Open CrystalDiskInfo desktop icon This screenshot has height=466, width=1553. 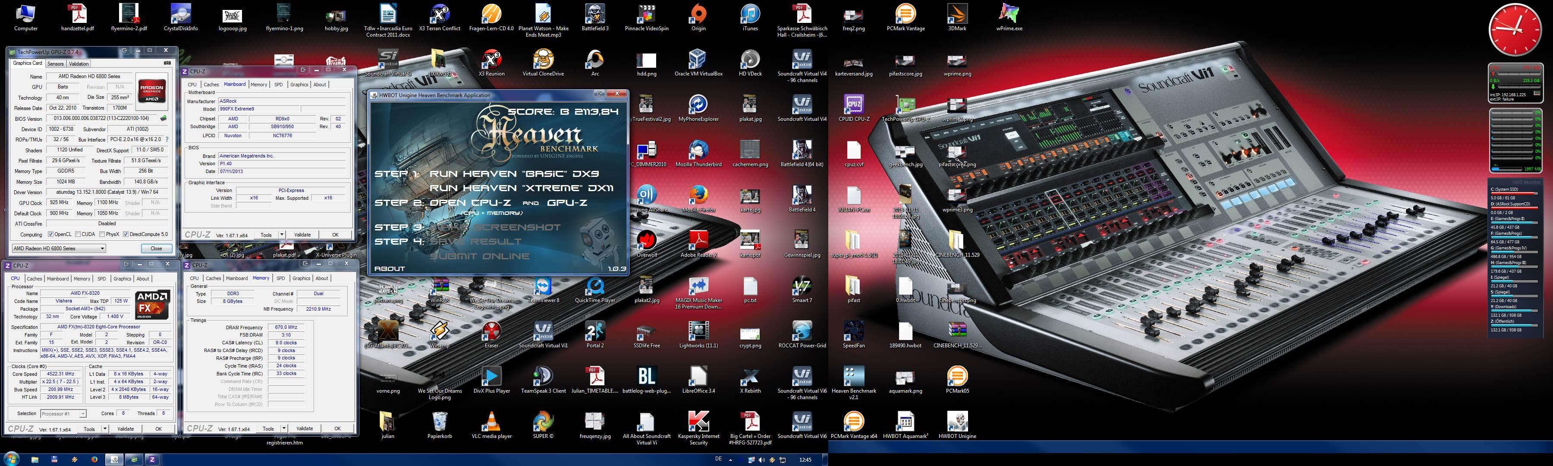point(181,18)
